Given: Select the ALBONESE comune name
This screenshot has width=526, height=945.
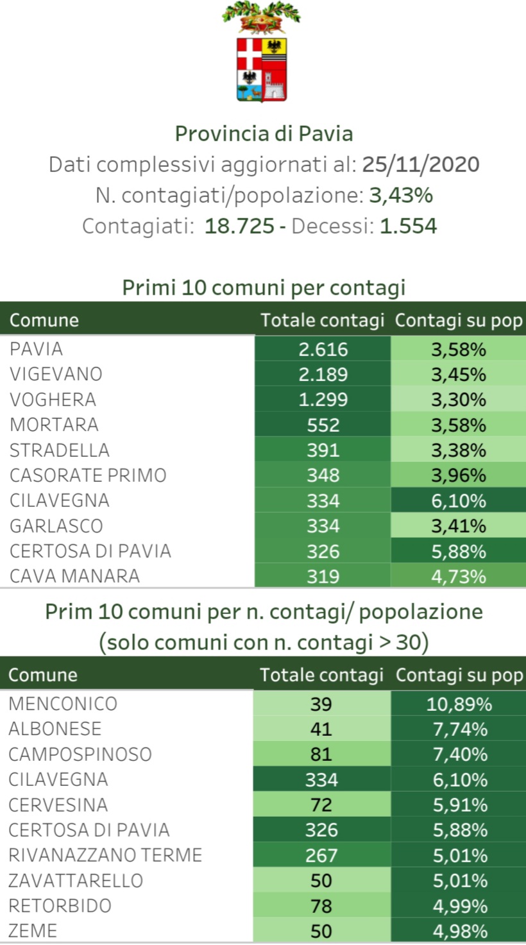Looking at the screenshot, I should [x=55, y=729].
